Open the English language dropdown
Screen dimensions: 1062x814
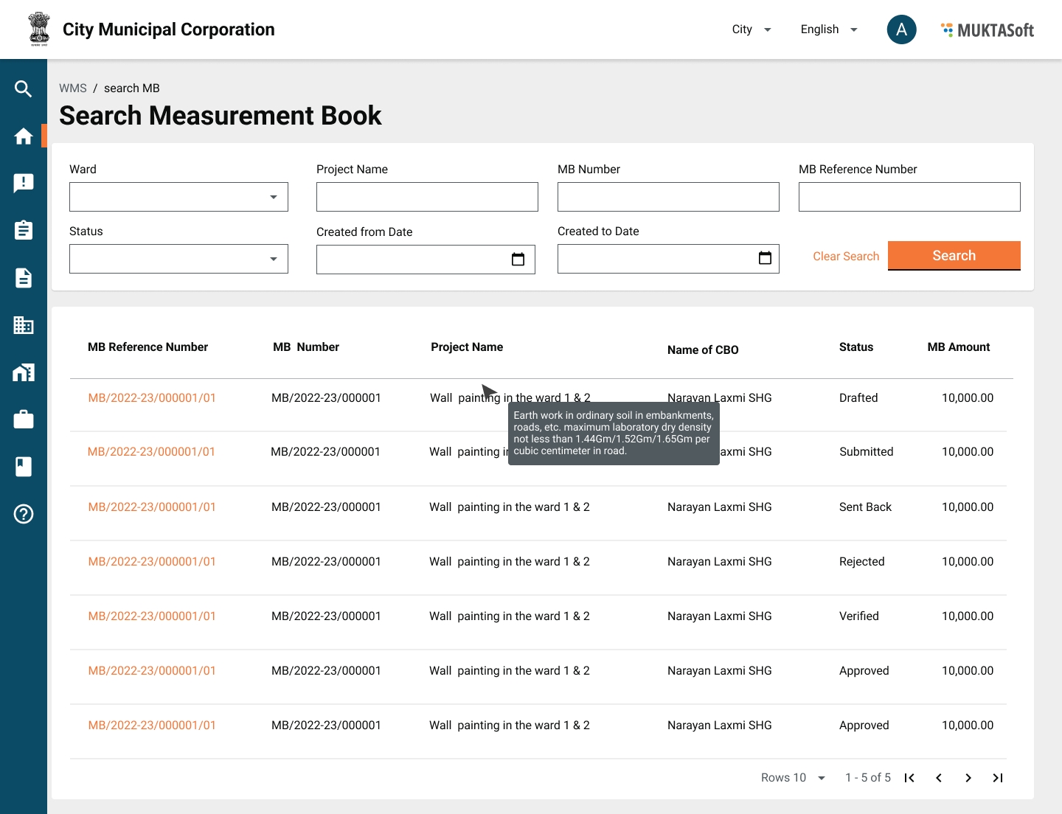pyautogui.click(x=829, y=29)
